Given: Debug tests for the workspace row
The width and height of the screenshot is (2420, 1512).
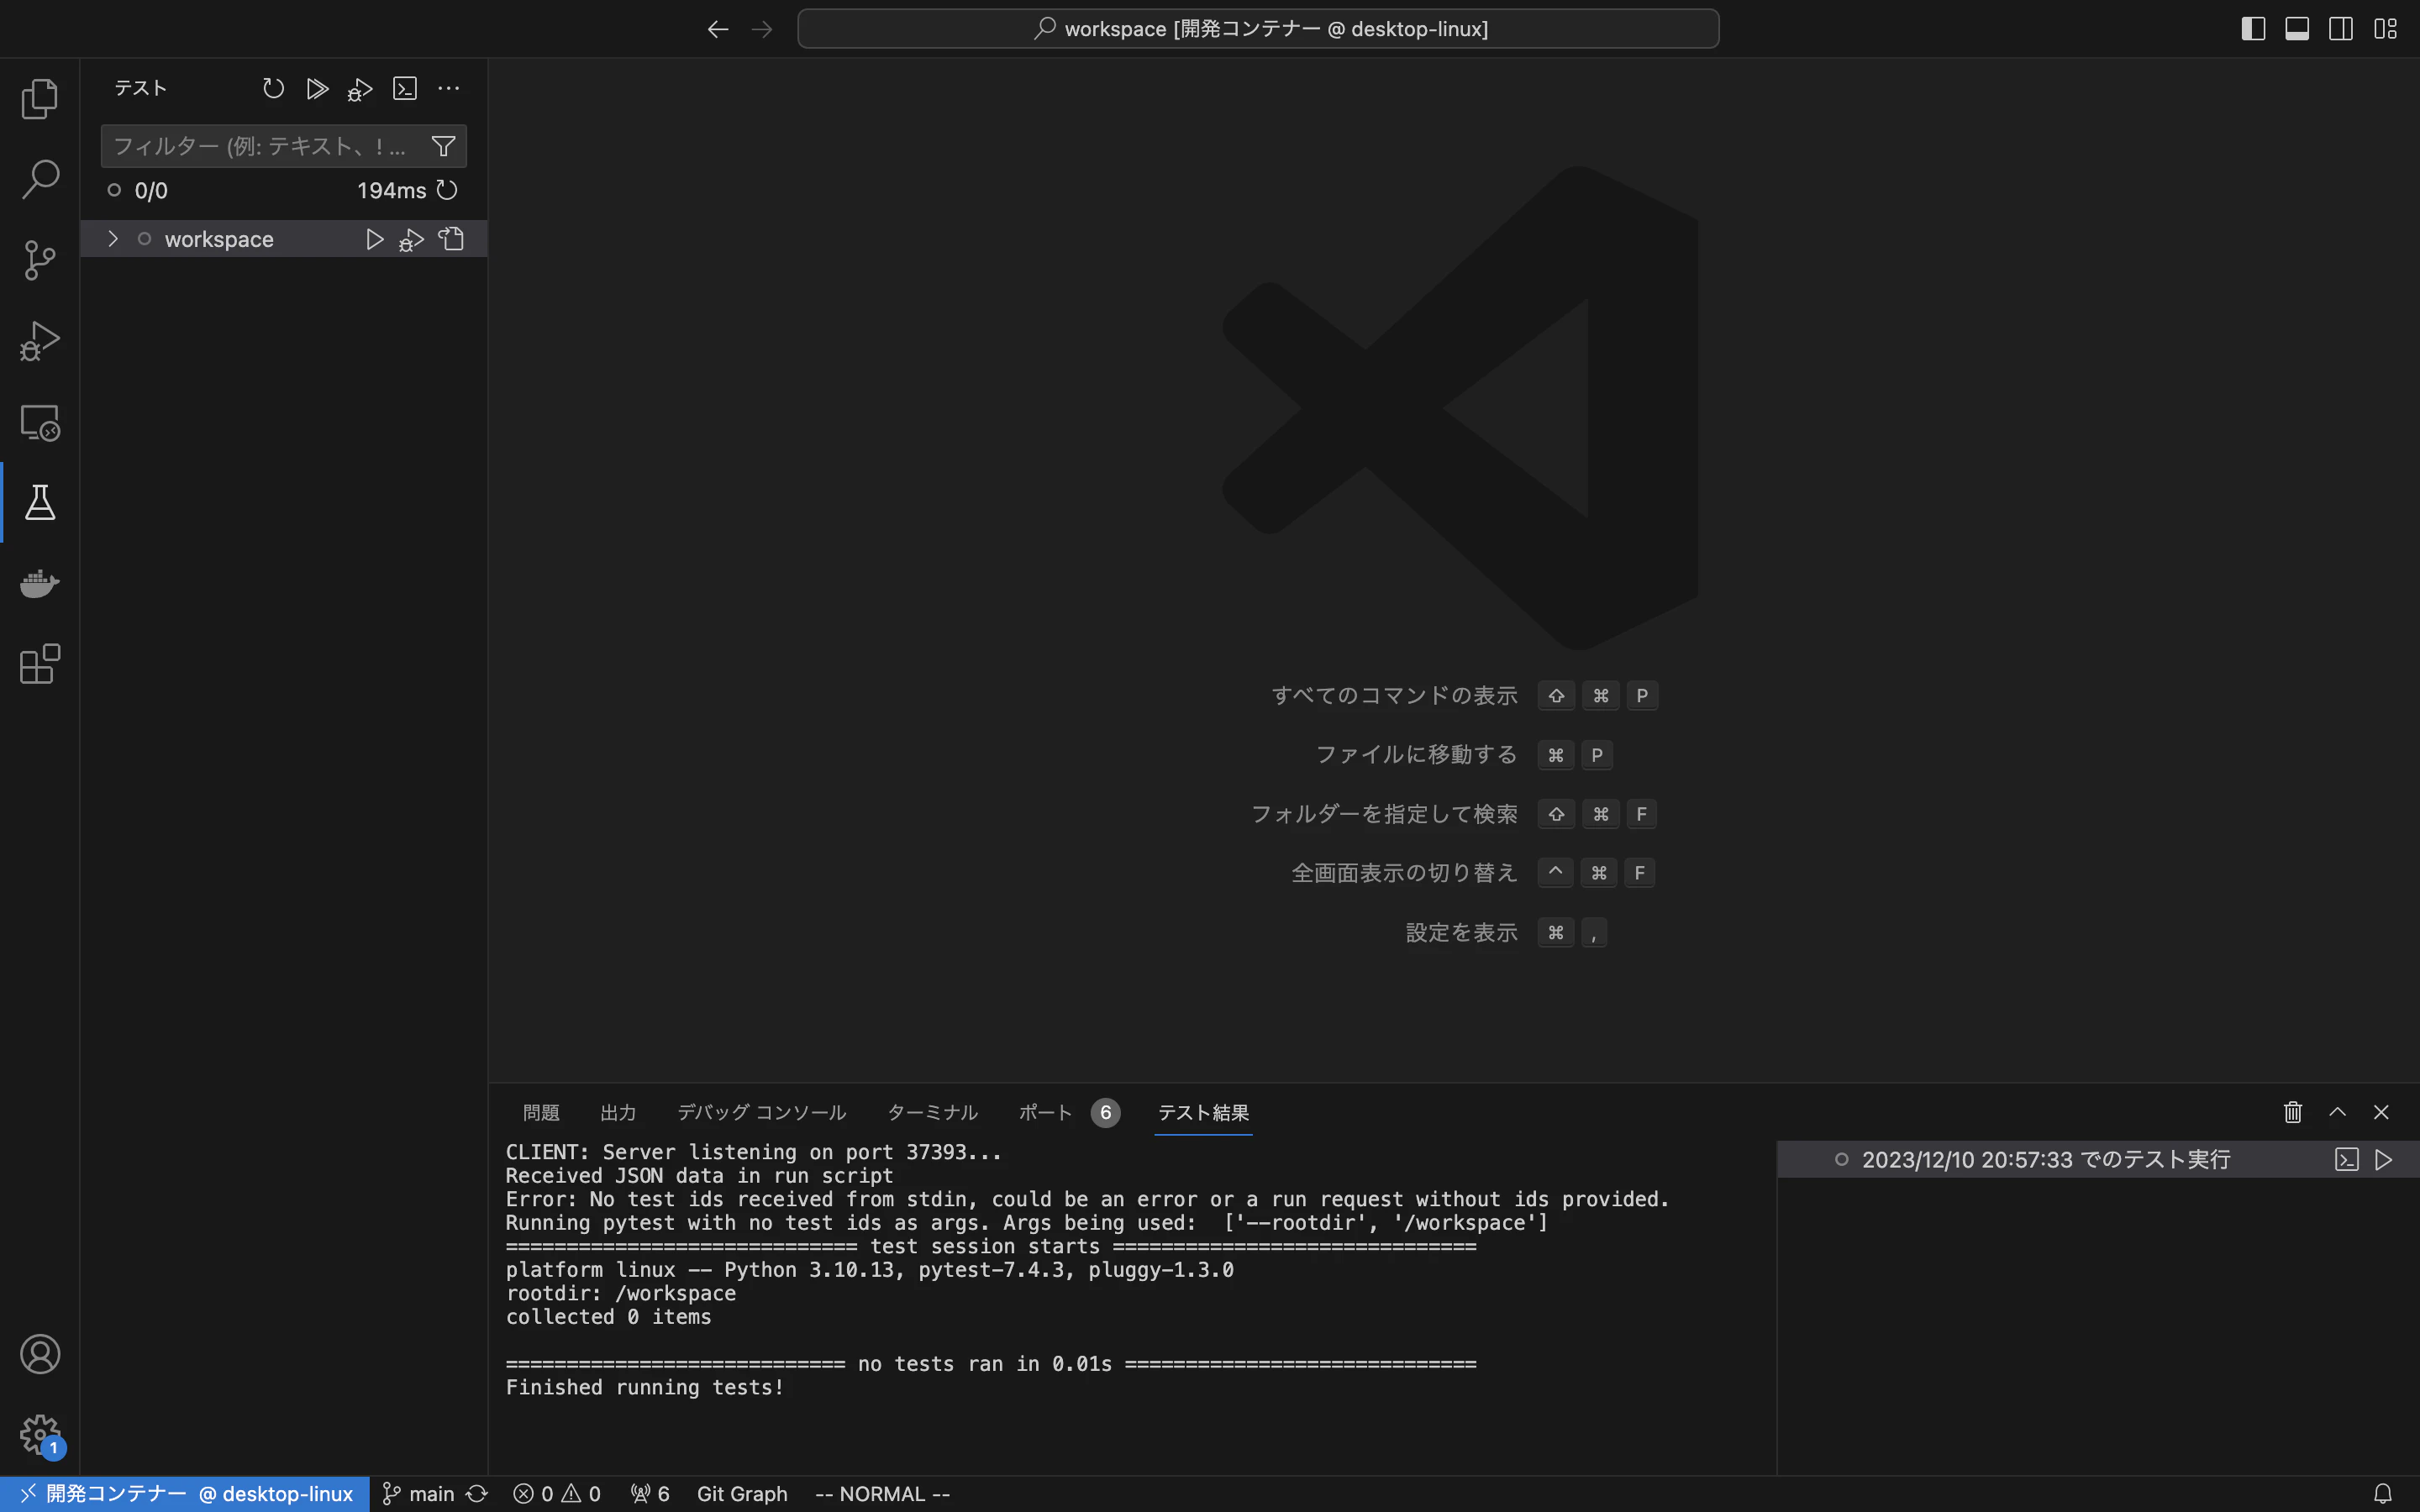Looking at the screenshot, I should coord(411,240).
